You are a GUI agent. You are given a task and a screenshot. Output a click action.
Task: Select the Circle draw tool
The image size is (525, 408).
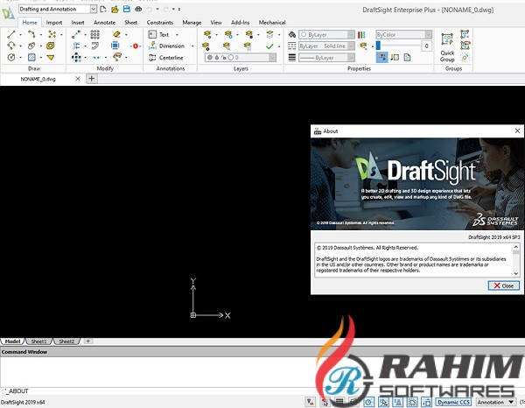tap(11, 57)
